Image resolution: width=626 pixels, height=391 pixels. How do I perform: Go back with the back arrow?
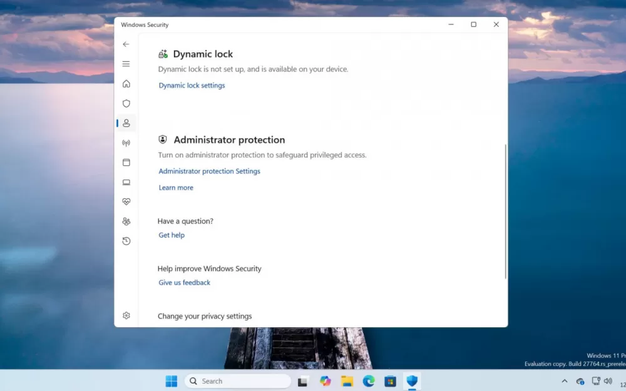[126, 44]
